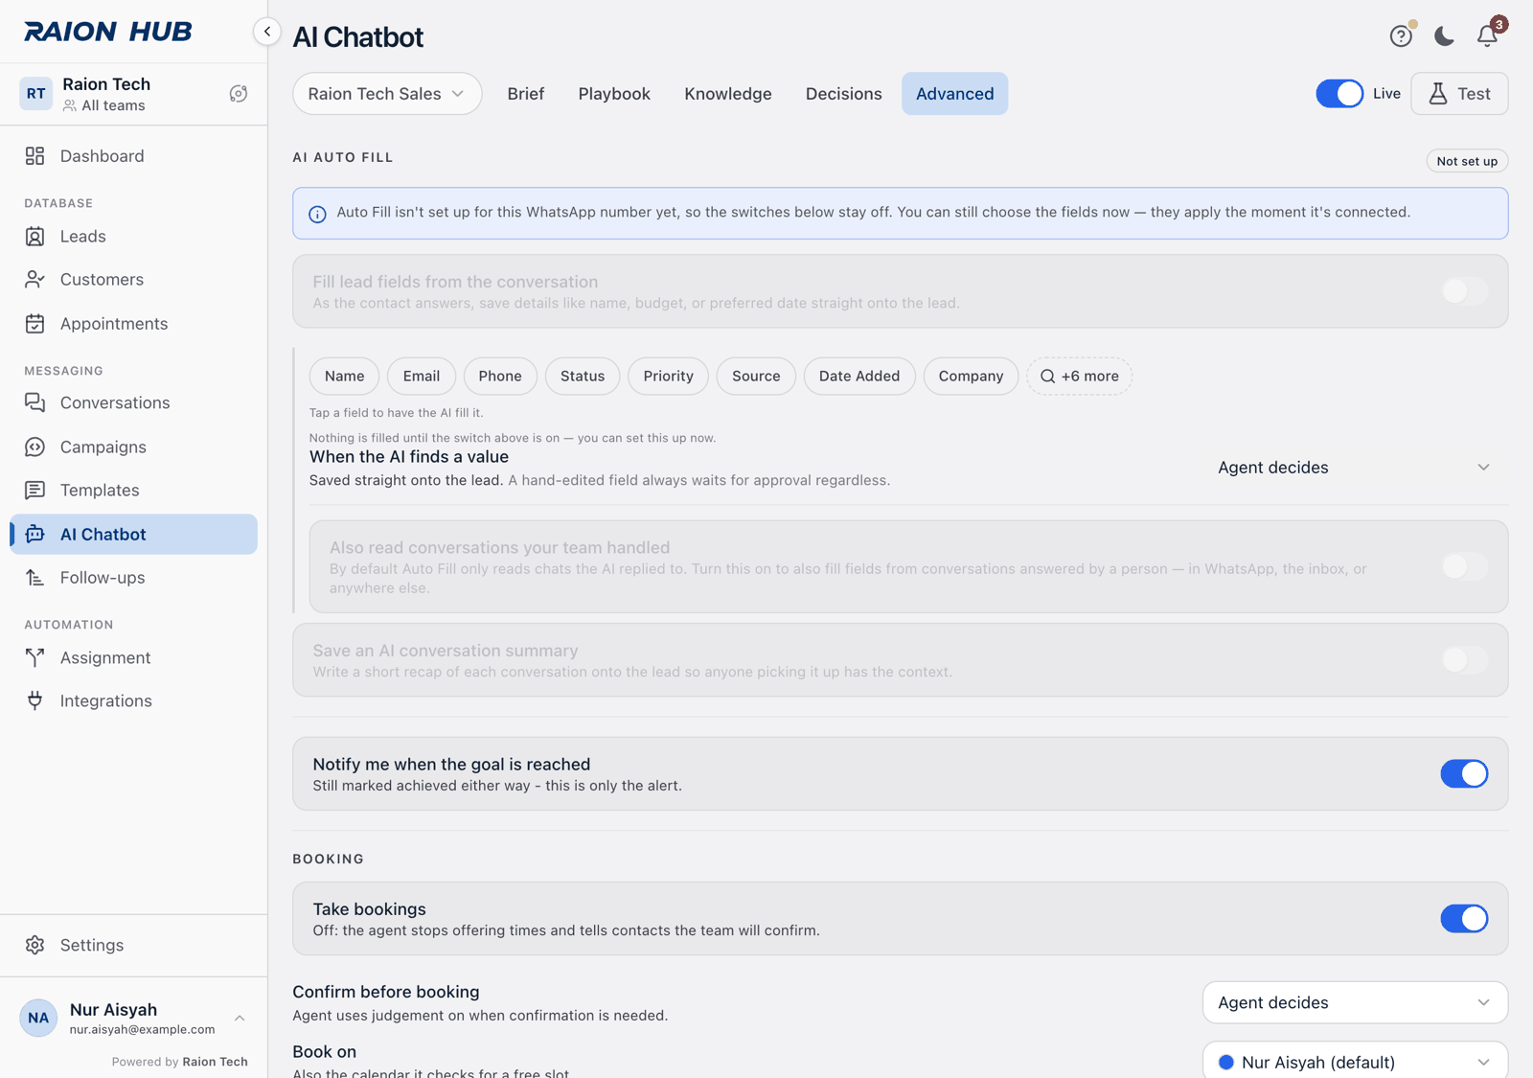
Task: Select the Company field chip
Action: [x=971, y=376]
